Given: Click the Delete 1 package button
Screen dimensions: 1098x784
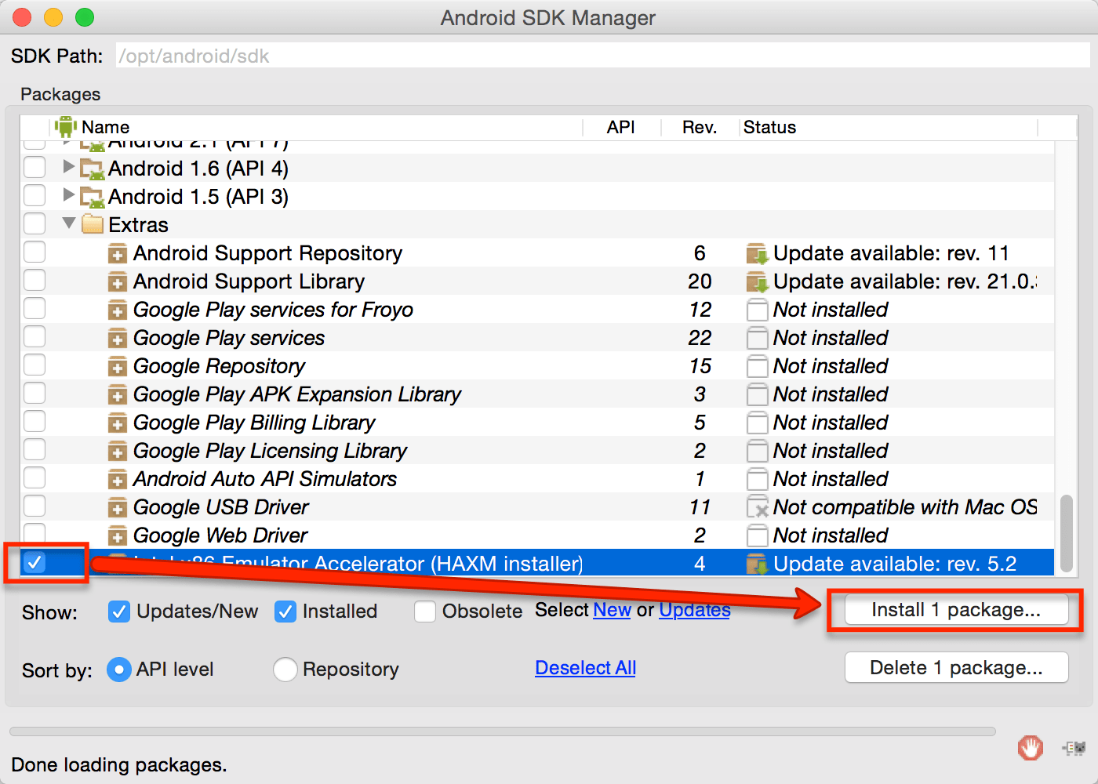Looking at the screenshot, I should (x=956, y=668).
